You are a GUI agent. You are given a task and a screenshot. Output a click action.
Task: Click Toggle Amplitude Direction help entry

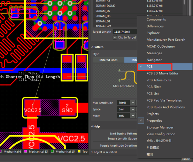118,146
